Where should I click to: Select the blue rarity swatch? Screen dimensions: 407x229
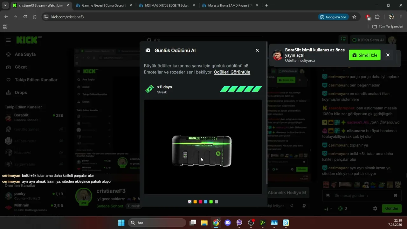[206, 202]
